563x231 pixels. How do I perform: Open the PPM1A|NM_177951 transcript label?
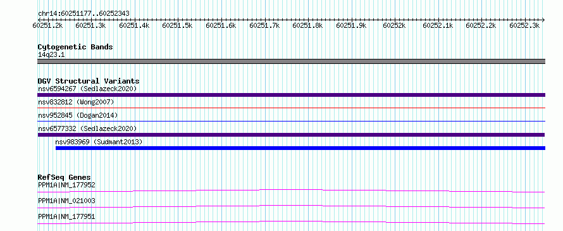(66, 216)
